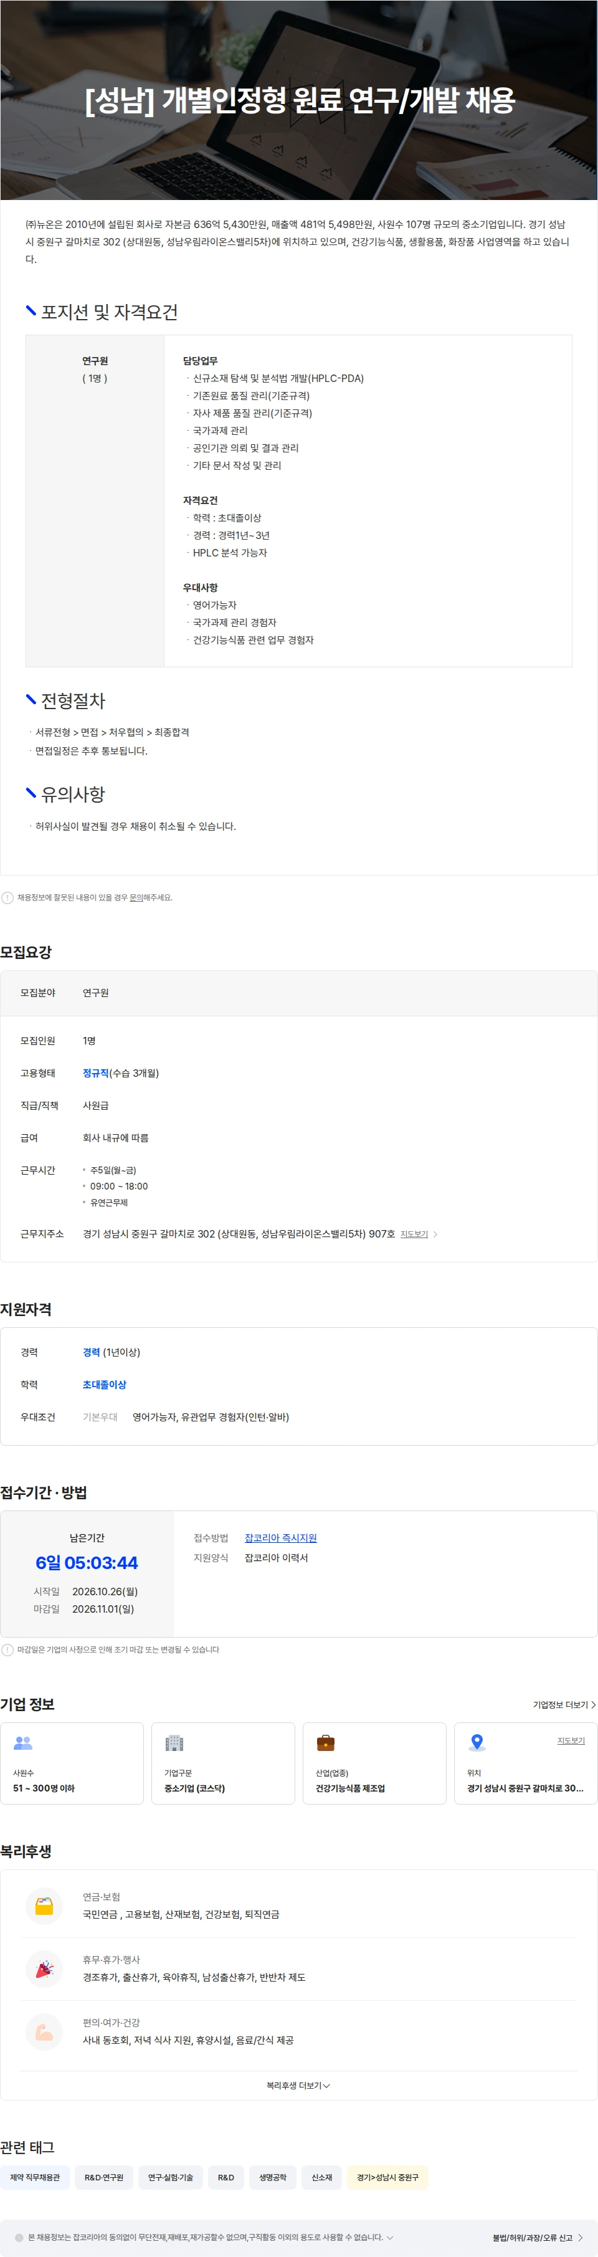Click the industry briefcase icon
The width and height of the screenshot is (598, 2257).
[x=326, y=1743]
